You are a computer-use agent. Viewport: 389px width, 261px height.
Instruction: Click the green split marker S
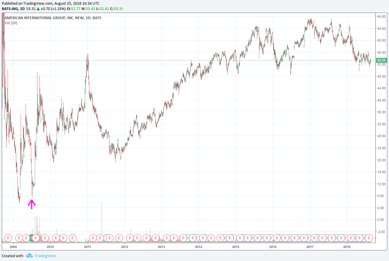[31, 237]
